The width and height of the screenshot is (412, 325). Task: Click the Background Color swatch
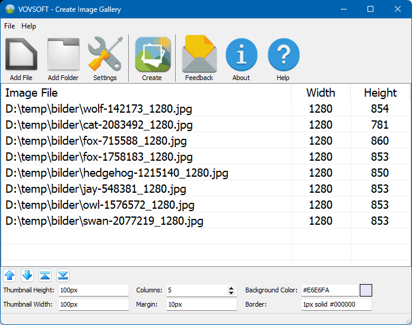coord(366,291)
